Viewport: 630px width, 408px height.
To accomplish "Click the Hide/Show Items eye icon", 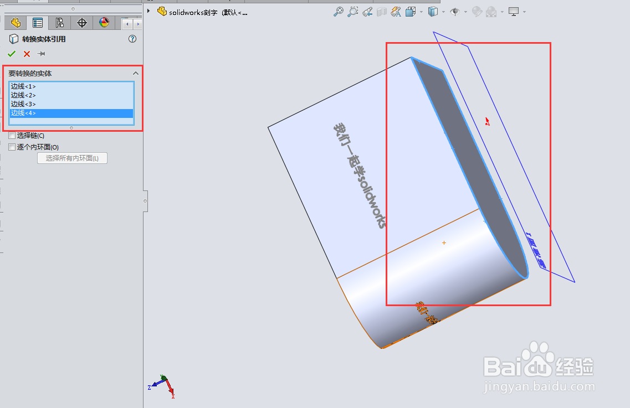I will [455, 12].
